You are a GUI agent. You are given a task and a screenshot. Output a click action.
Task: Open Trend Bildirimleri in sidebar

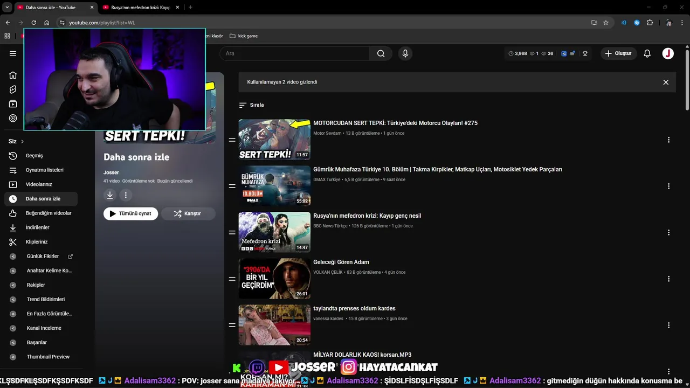41,299
